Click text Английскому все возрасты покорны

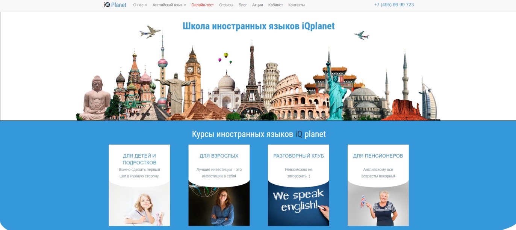point(378,173)
